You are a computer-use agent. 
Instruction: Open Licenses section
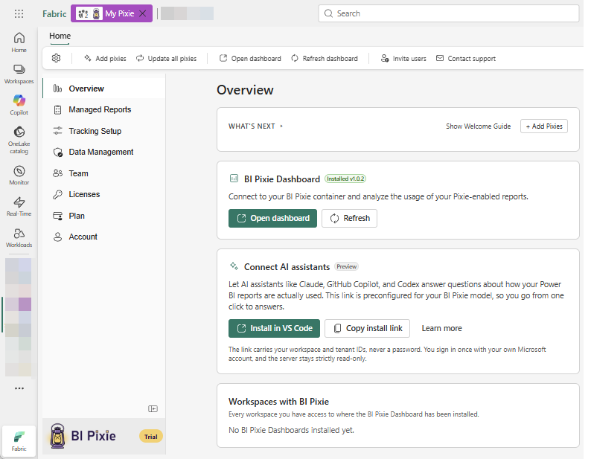pos(104,194)
